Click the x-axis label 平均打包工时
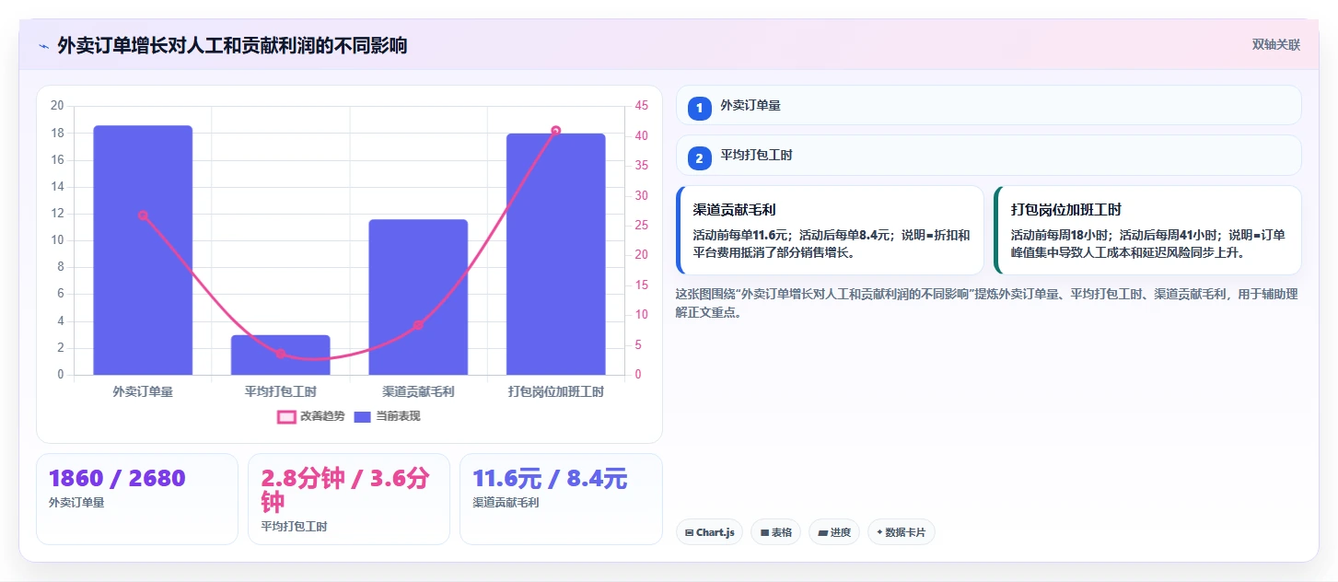 281,391
